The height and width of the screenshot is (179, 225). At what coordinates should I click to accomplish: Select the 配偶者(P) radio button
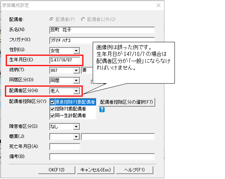click(52, 19)
